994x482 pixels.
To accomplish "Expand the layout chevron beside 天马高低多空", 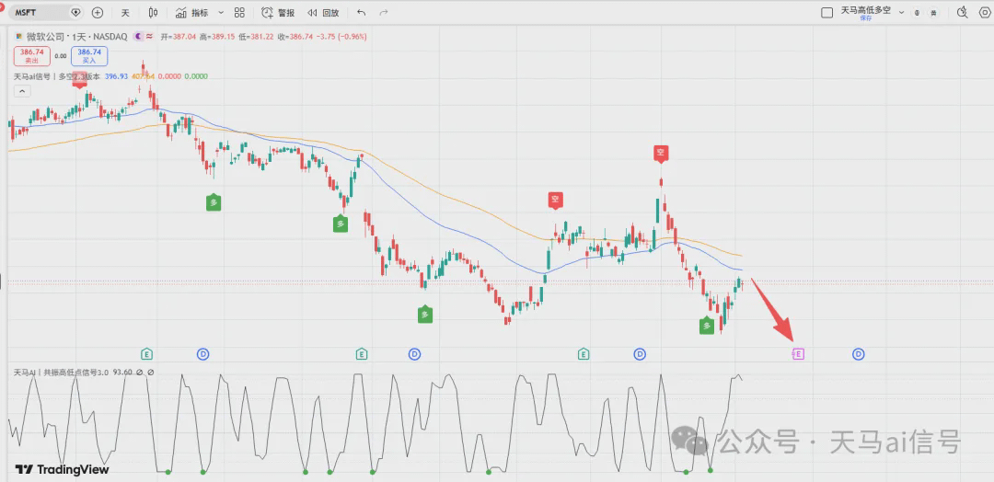I will coord(901,12).
